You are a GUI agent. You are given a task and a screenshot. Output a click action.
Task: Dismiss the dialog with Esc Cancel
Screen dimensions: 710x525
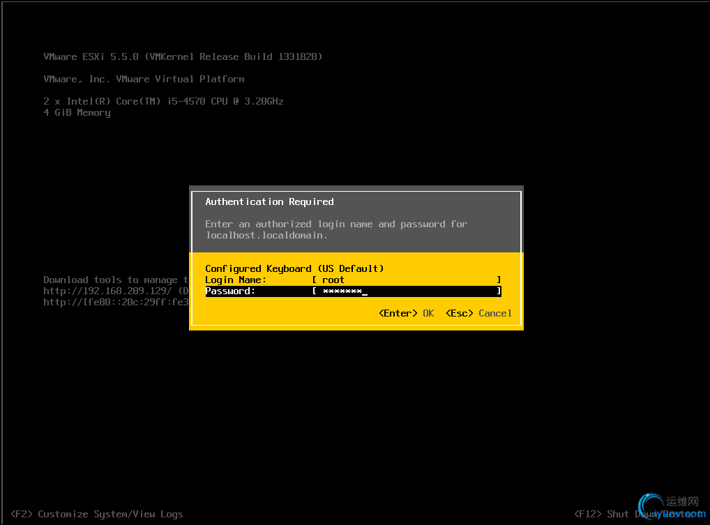[x=478, y=313]
